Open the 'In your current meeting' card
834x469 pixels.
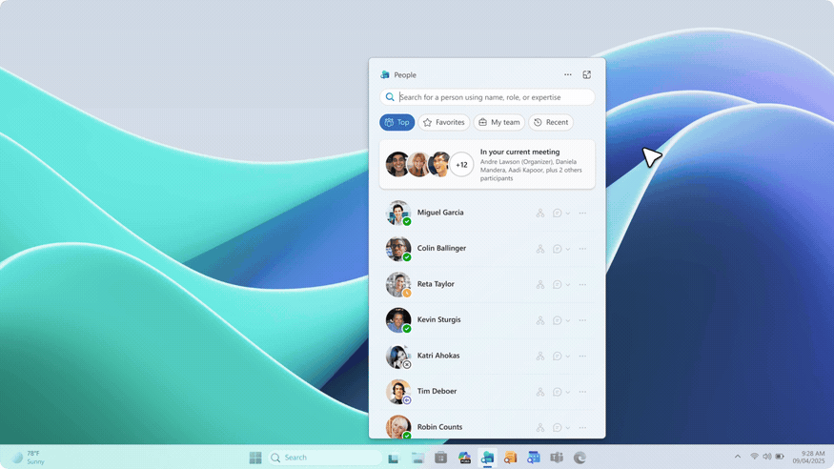coord(487,164)
